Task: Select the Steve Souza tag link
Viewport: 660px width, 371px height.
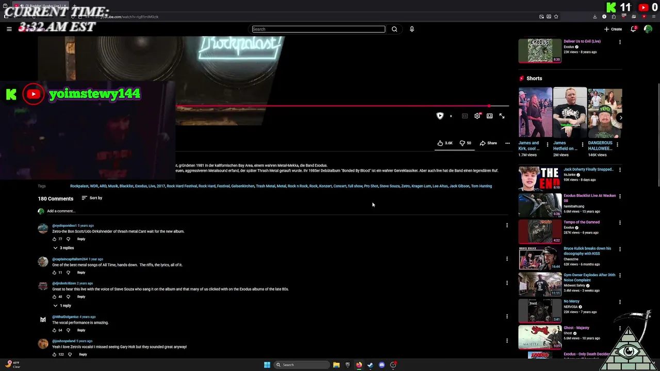Action: coord(389,186)
